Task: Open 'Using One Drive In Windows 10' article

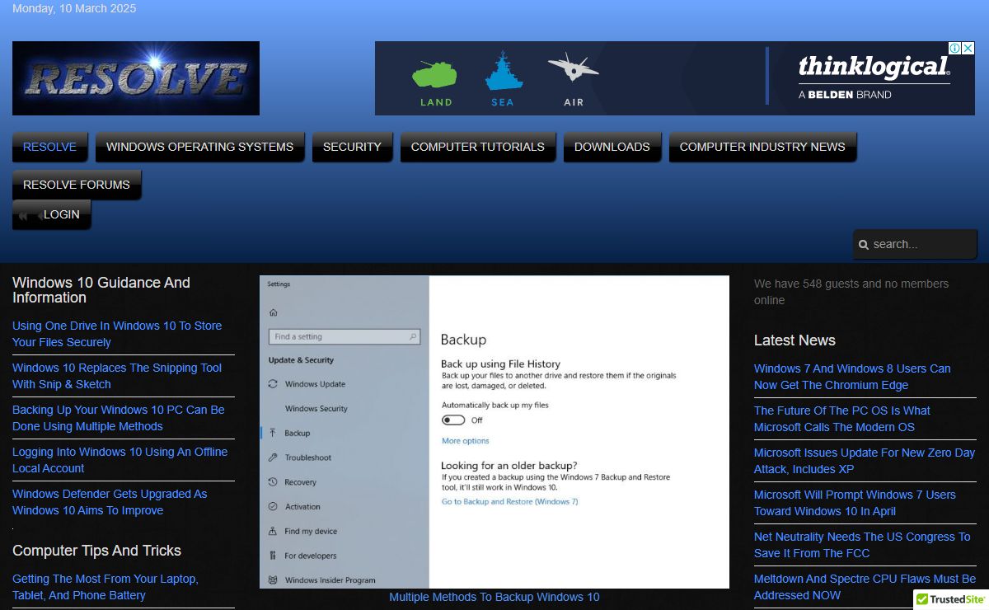Action: click(x=117, y=334)
